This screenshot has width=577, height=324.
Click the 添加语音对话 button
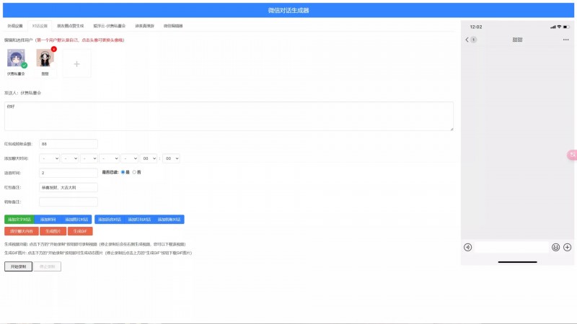click(110, 220)
